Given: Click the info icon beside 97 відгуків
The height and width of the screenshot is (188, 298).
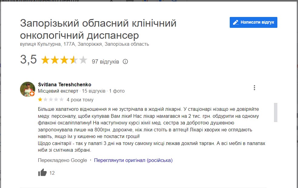Looking at the screenshot, I should (x=125, y=61).
